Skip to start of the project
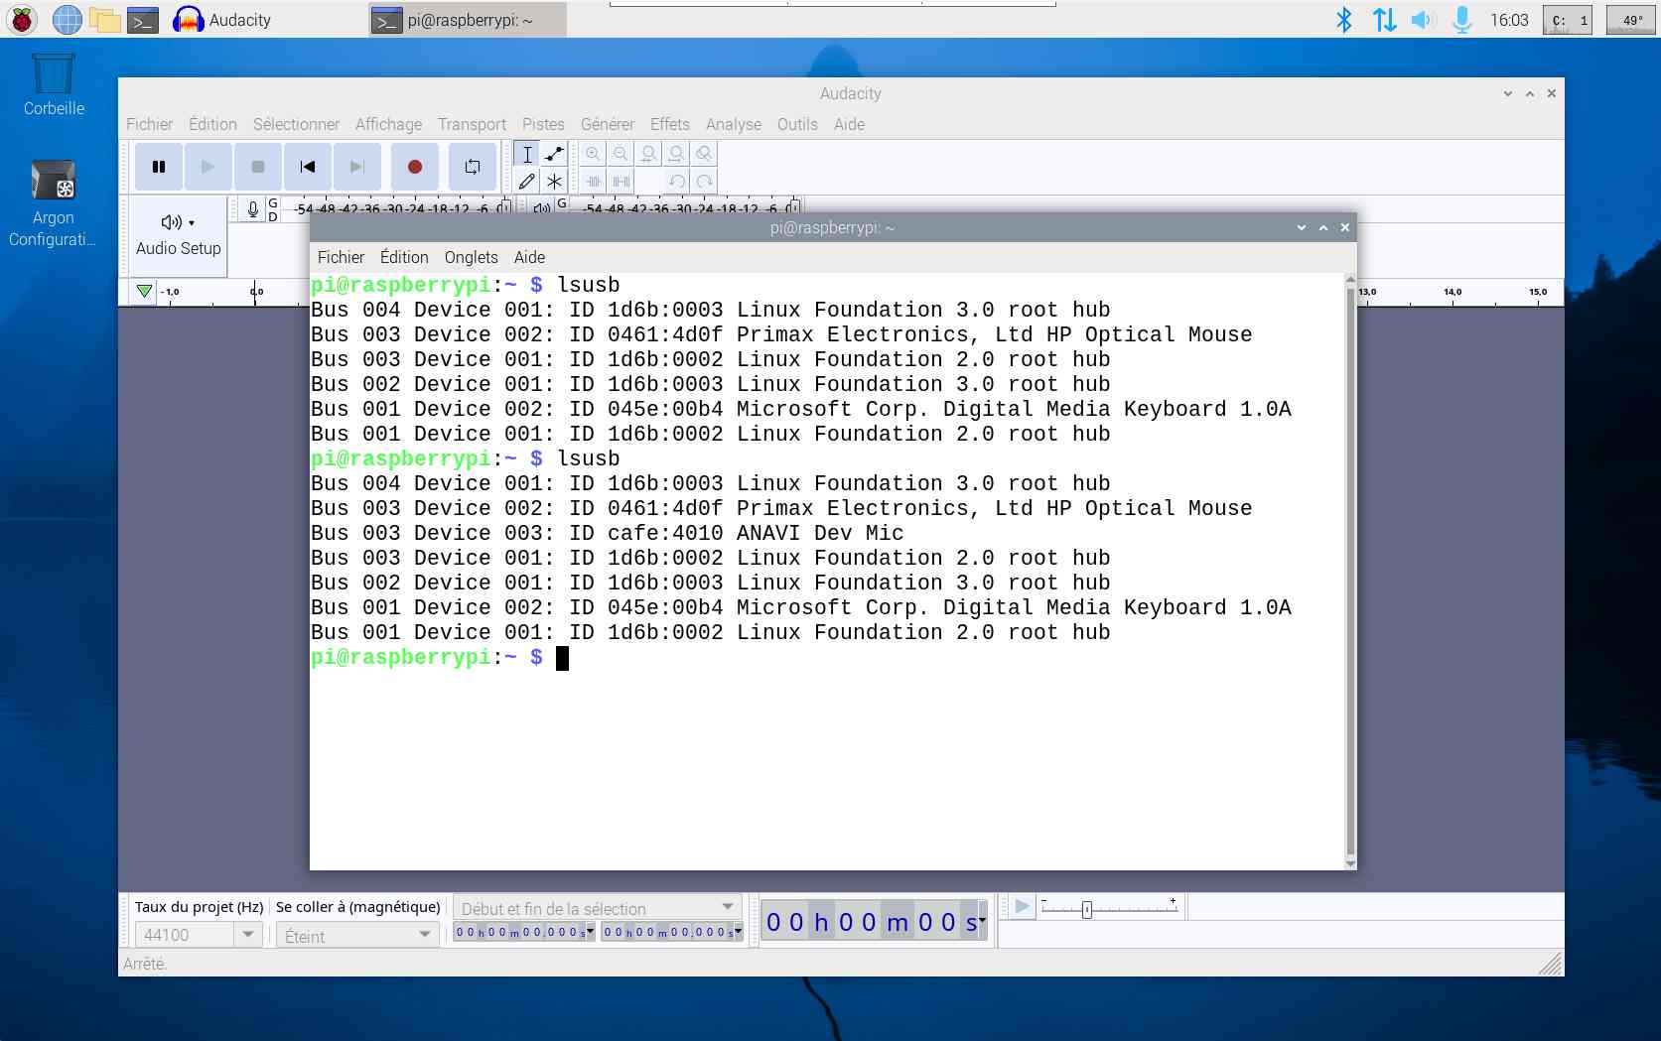 pyautogui.click(x=308, y=167)
